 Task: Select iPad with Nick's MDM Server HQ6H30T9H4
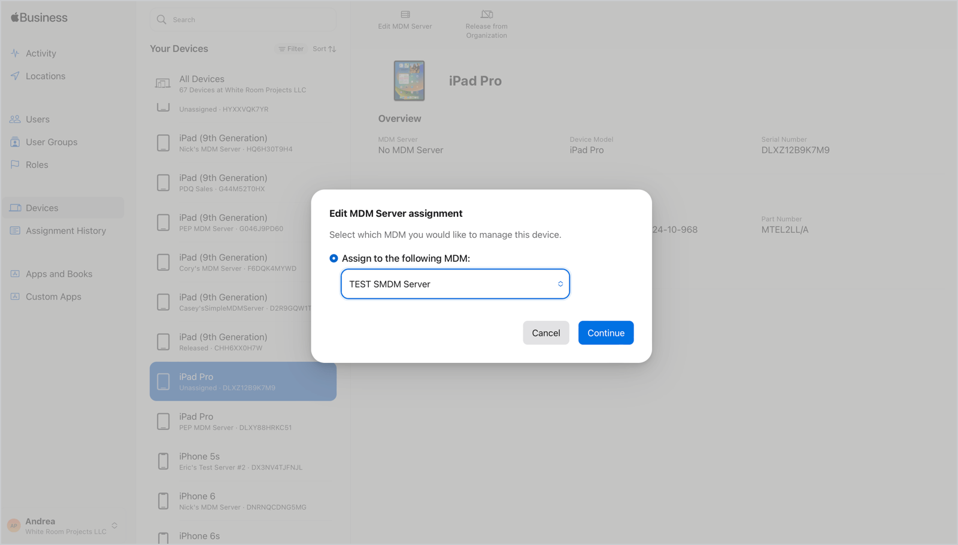[x=243, y=143]
